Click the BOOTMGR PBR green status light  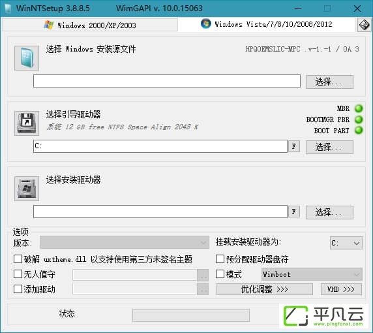coord(359,119)
